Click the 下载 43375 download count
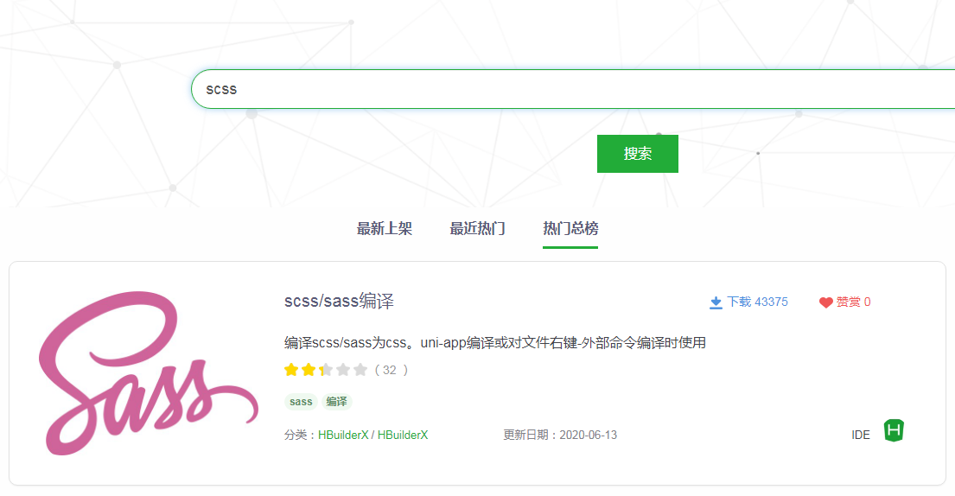The height and width of the screenshot is (496, 955). 757,302
